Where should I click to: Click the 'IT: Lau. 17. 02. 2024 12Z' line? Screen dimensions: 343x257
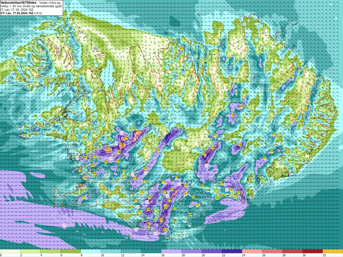(x=17, y=9)
